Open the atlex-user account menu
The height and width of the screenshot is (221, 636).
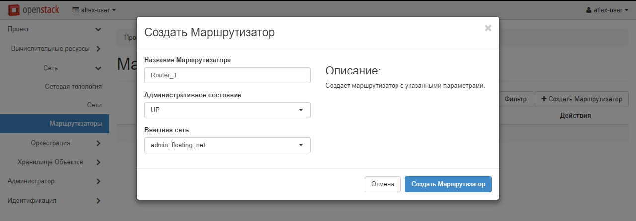click(607, 10)
